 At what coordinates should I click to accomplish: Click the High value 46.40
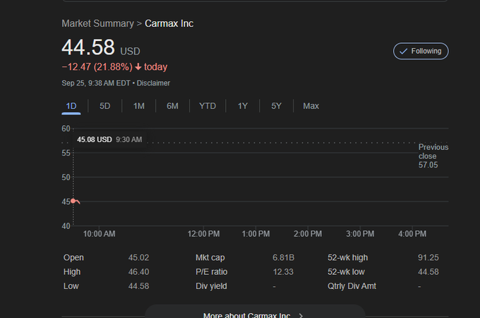(138, 272)
